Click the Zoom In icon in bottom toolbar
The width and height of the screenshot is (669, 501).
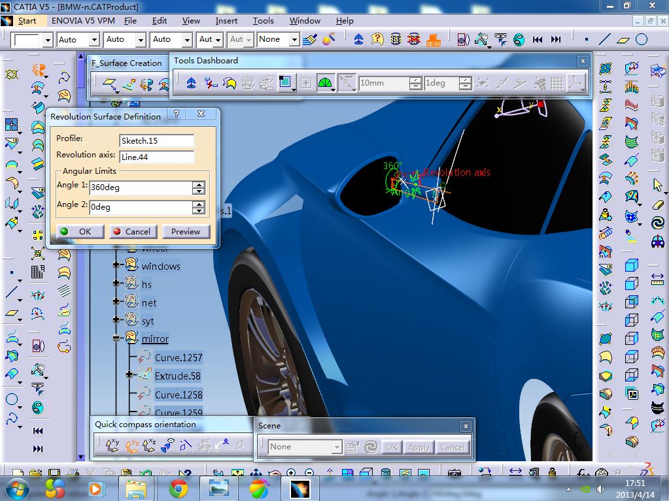pos(291,472)
